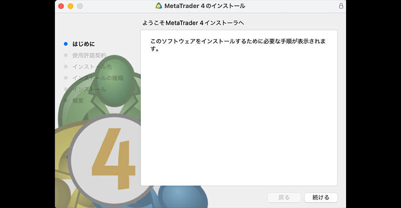Select the インストールの種類 step

point(97,78)
